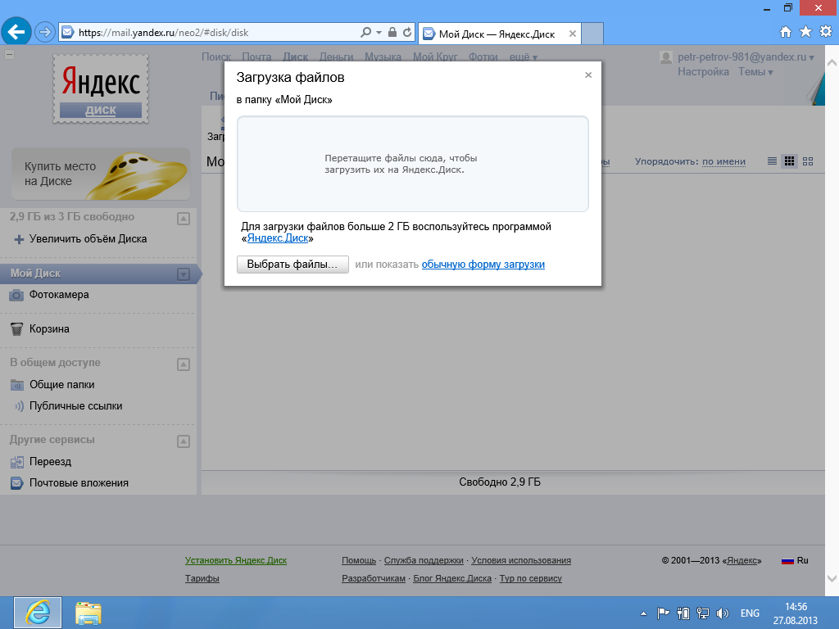
Task: Click the plus icon beside Увеличить объём Диска
Action: pyautogui.click(x=19, y=239)
